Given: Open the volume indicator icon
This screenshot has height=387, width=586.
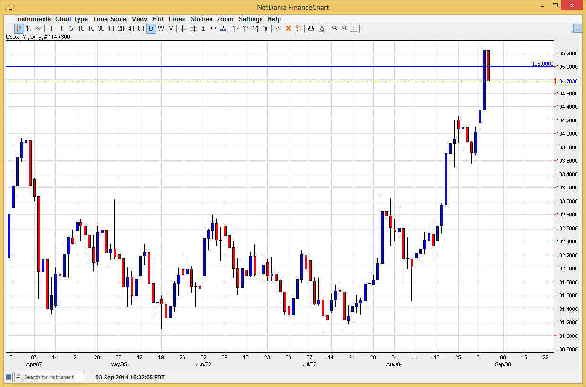Looking at the screenshot, I should click(222, 28).
